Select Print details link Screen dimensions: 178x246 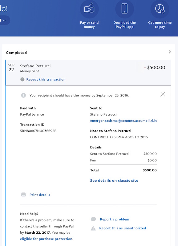tap(40, 195)
